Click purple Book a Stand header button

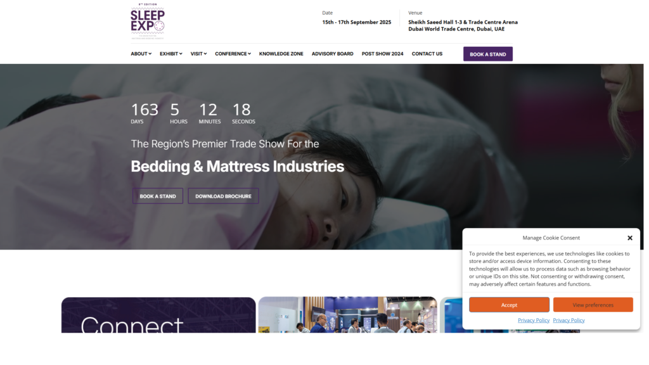(487, 54)
